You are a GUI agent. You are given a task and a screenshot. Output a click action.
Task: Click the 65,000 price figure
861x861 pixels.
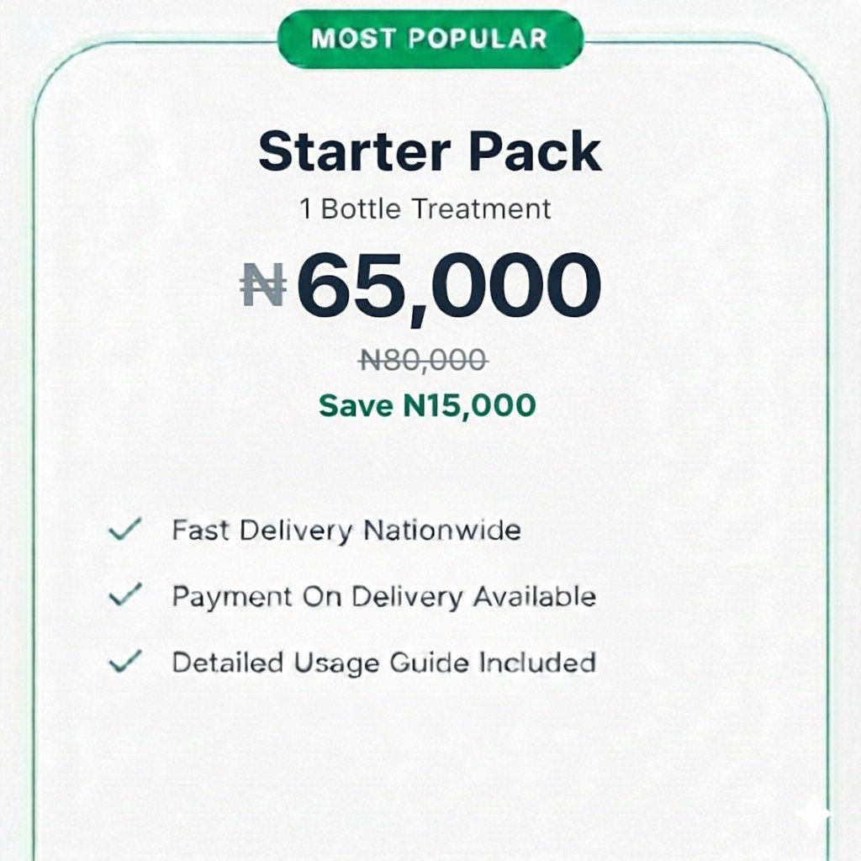click(449, 286)
